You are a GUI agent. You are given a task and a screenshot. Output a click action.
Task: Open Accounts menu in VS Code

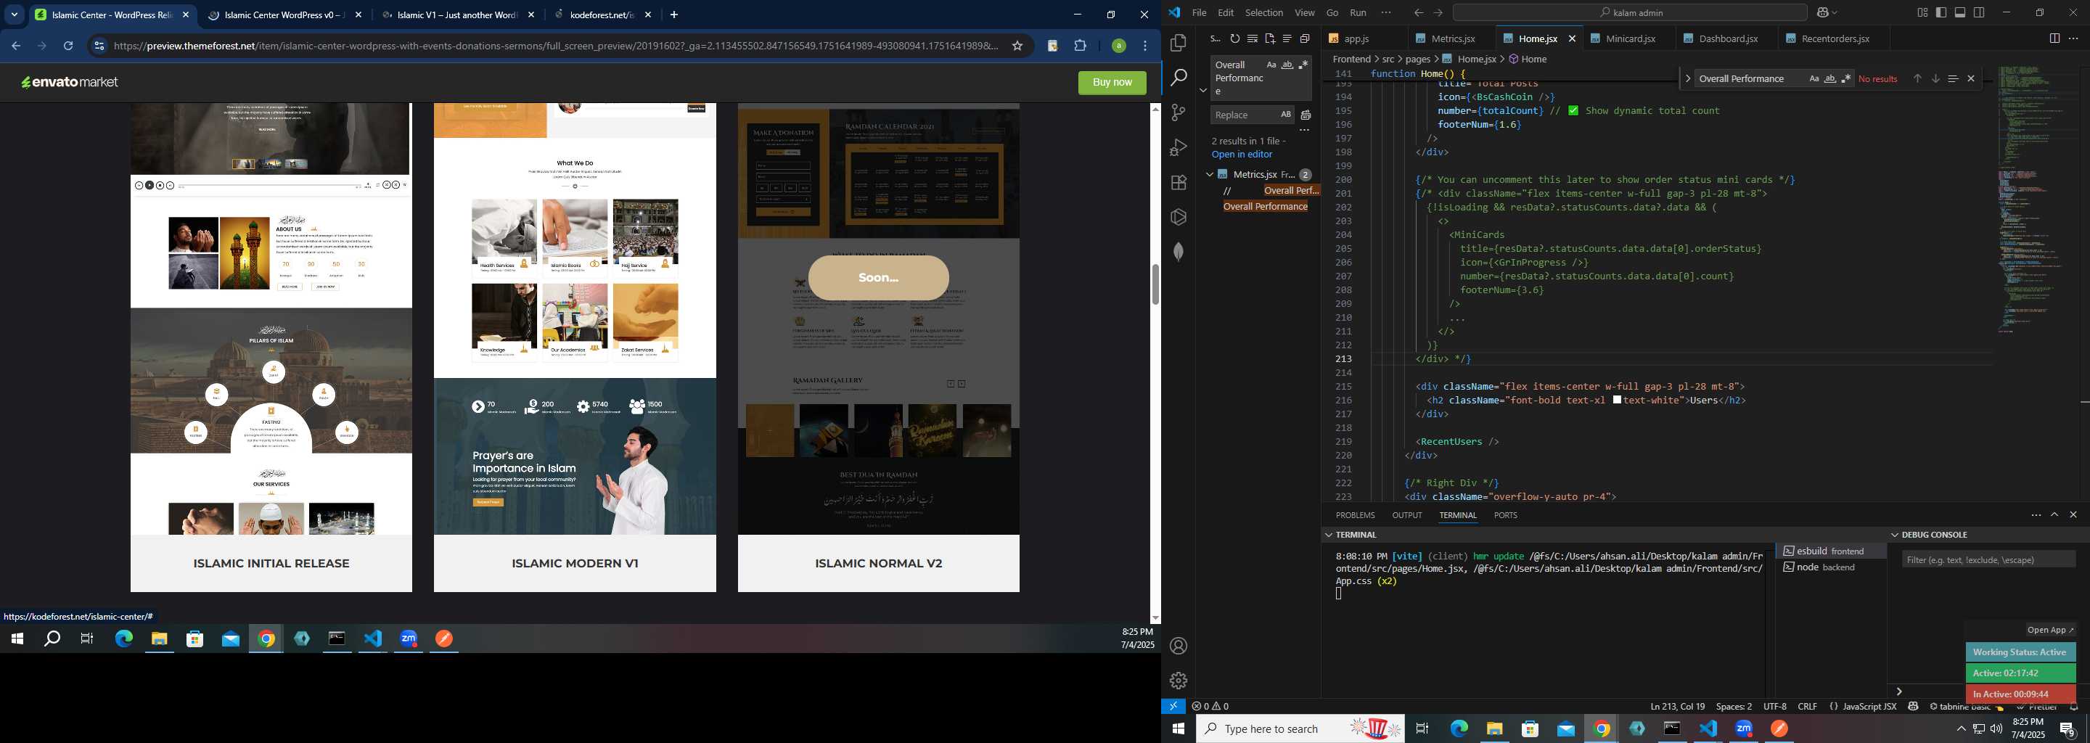(x=1178, y=646)
